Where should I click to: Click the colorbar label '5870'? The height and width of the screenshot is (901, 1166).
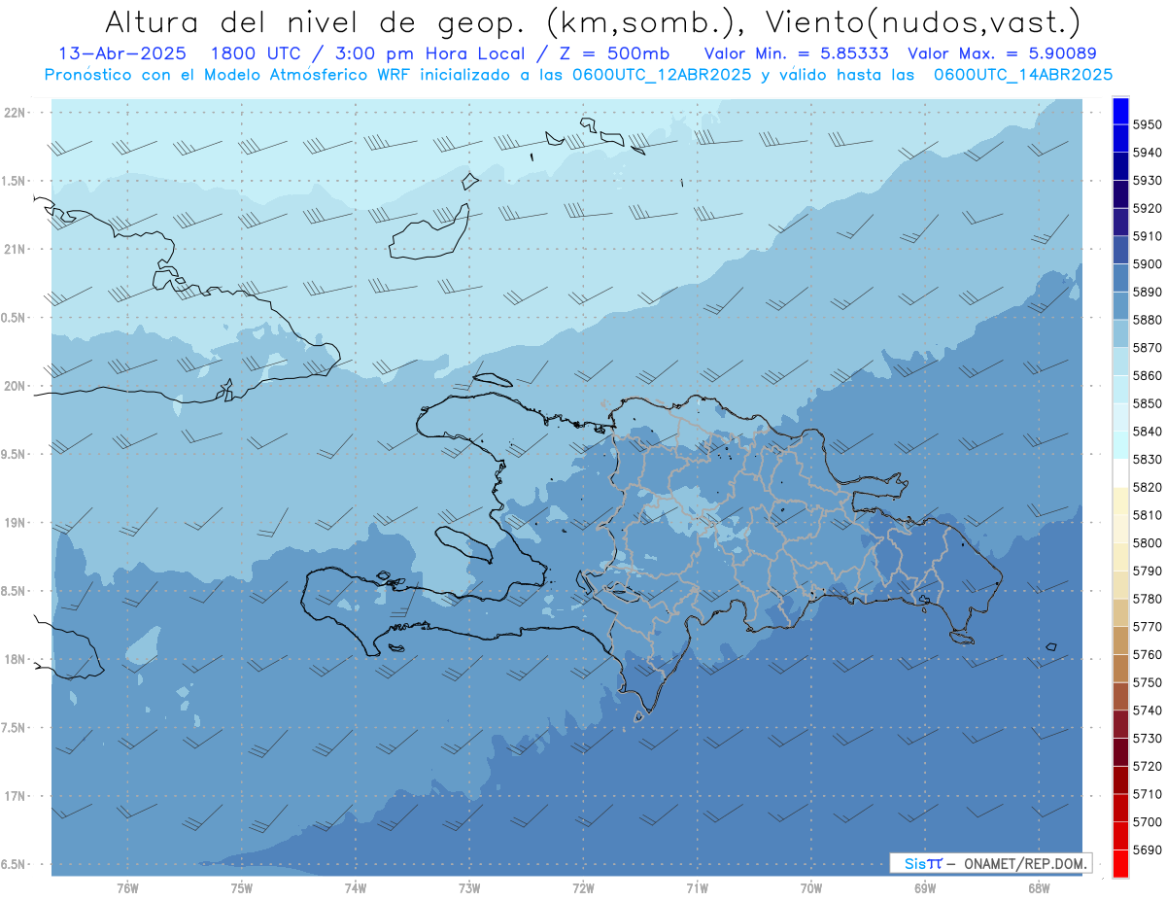(x=1148, y=347)
